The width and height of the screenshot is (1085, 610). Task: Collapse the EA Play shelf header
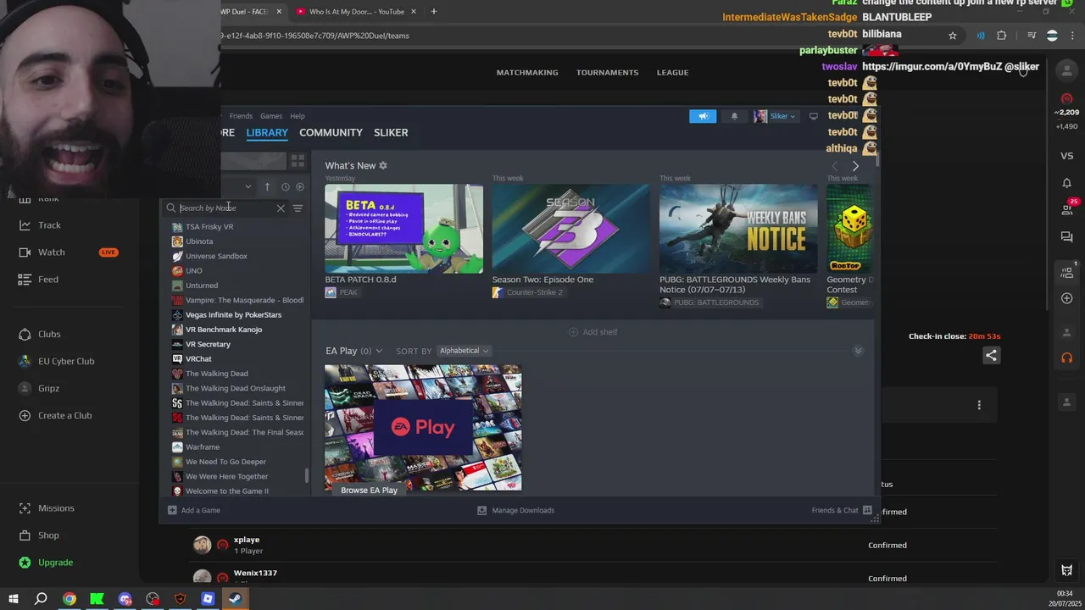click(x=353, y=351)
